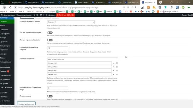Open the Анализ bookmarks folder

click(x=40, y=11)
